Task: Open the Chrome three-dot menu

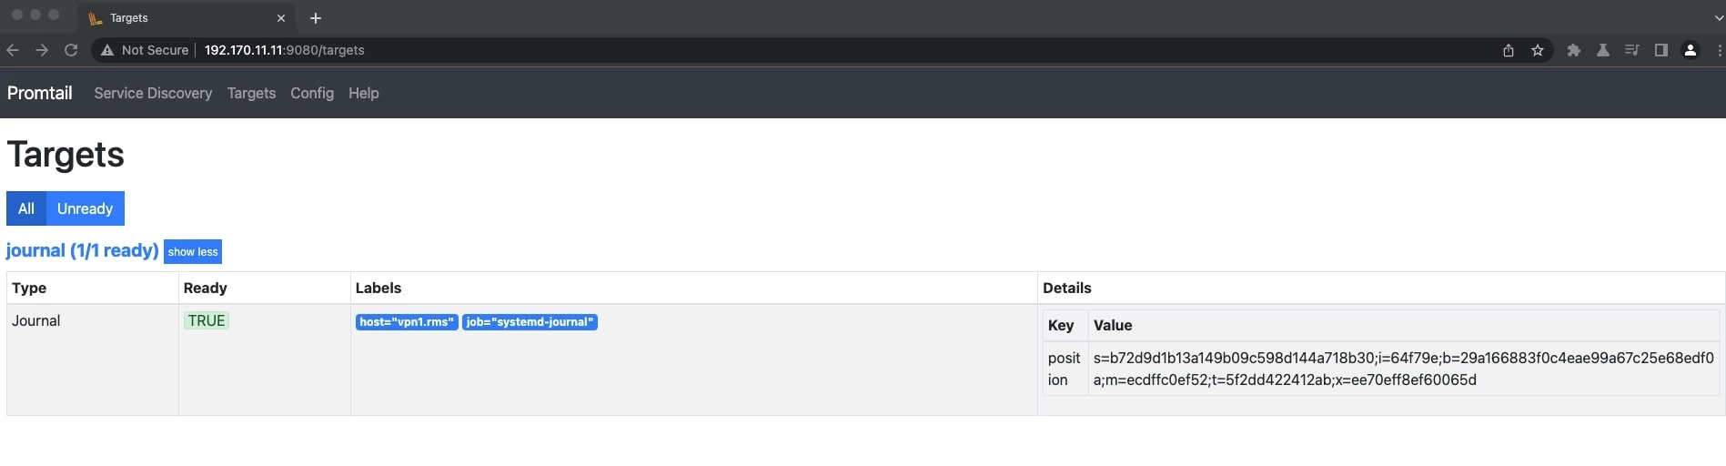Action: (1719, 50)
